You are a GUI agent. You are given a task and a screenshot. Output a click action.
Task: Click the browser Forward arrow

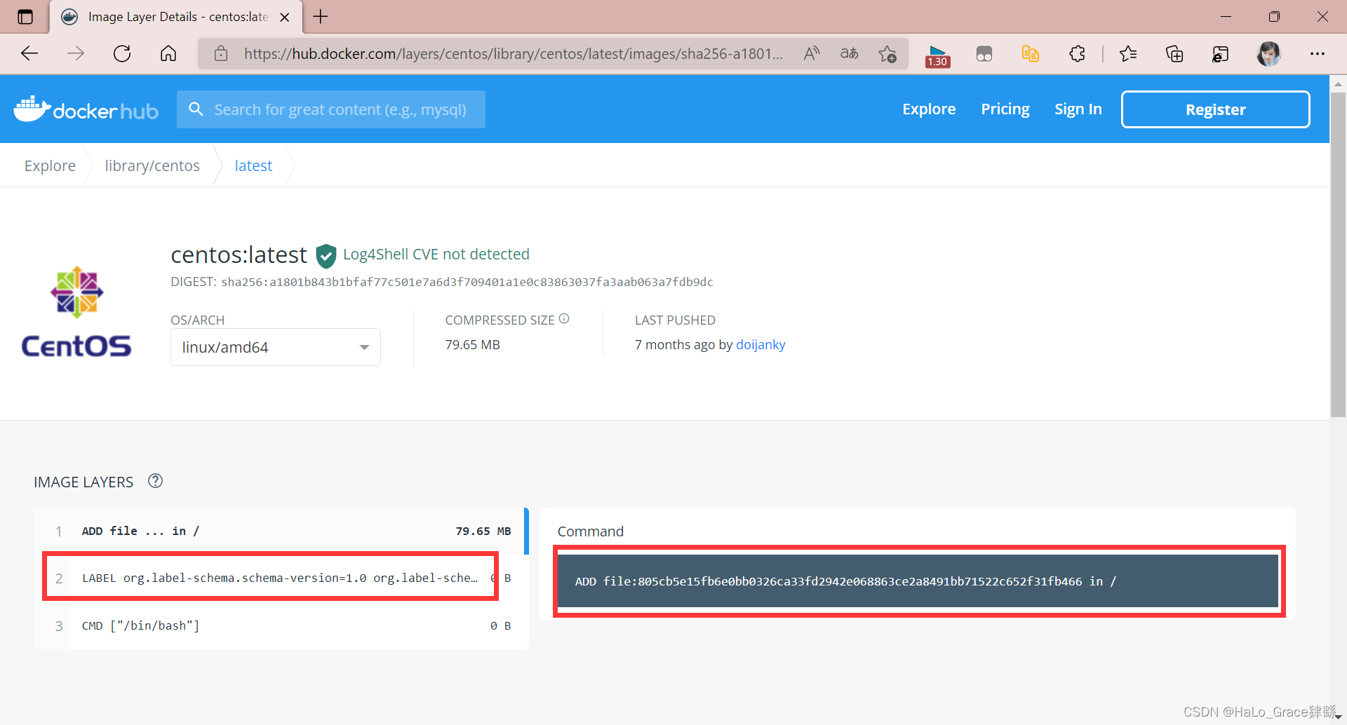click(76, 53)
